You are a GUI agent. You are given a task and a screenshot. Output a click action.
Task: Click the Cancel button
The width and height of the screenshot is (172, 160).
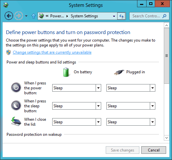click(x=154, y=150)
